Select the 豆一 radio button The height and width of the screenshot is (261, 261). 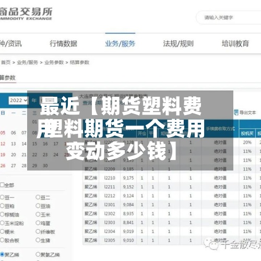(x=2, y=197)
